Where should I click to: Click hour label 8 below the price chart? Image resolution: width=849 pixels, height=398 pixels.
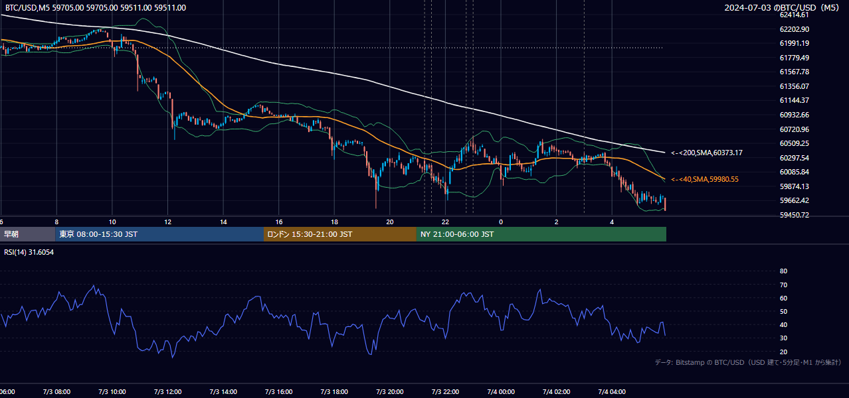tap(56, 222)
